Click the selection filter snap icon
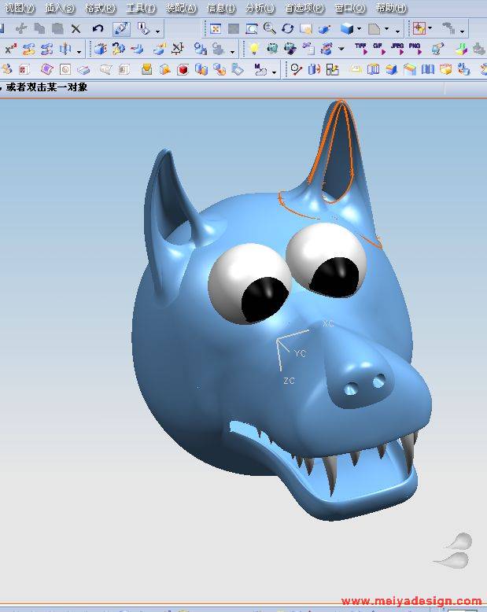This screenshot has height=612, width=487. (419, 28)
